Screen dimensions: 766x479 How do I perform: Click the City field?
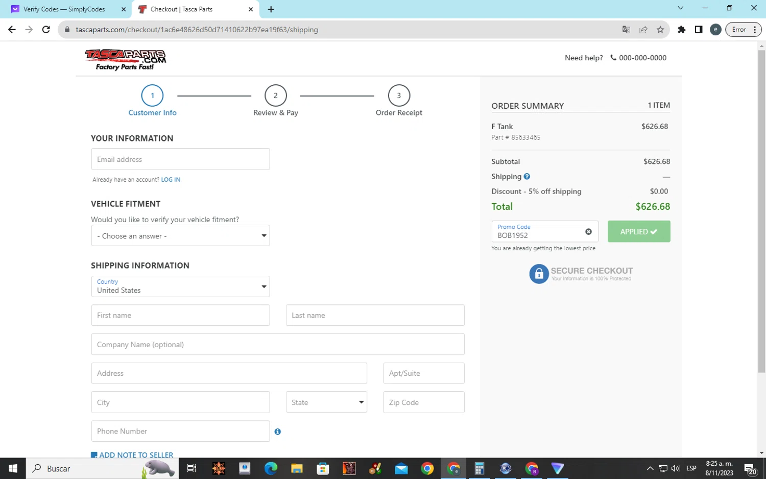(180, 402)
